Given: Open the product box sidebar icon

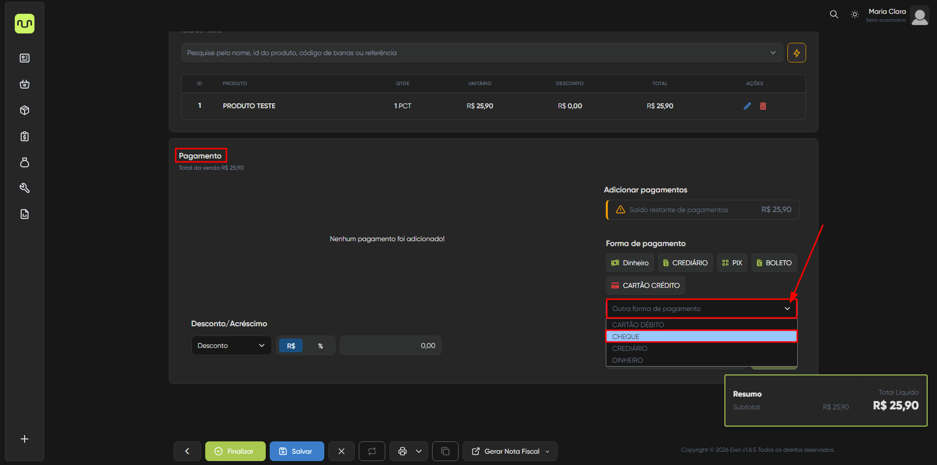Looking at the screenshot, I should point(25,110).
